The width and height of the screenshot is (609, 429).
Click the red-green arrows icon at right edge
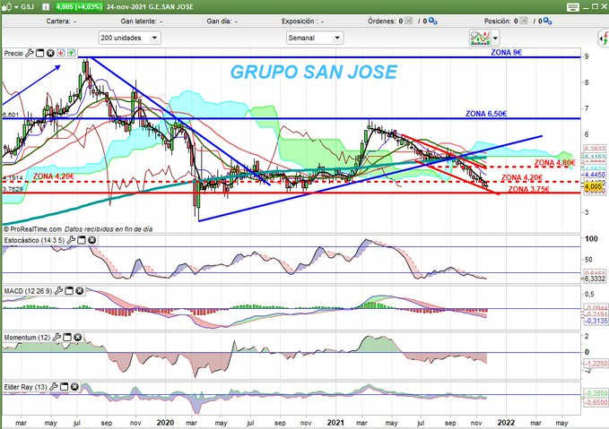(x=604, y=39)
